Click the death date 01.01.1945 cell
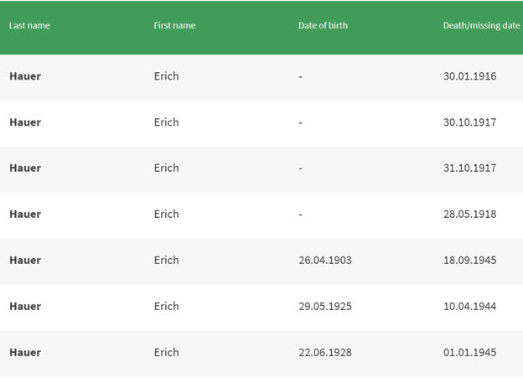Screen dimensions: 523x378 tap(470, 353)
